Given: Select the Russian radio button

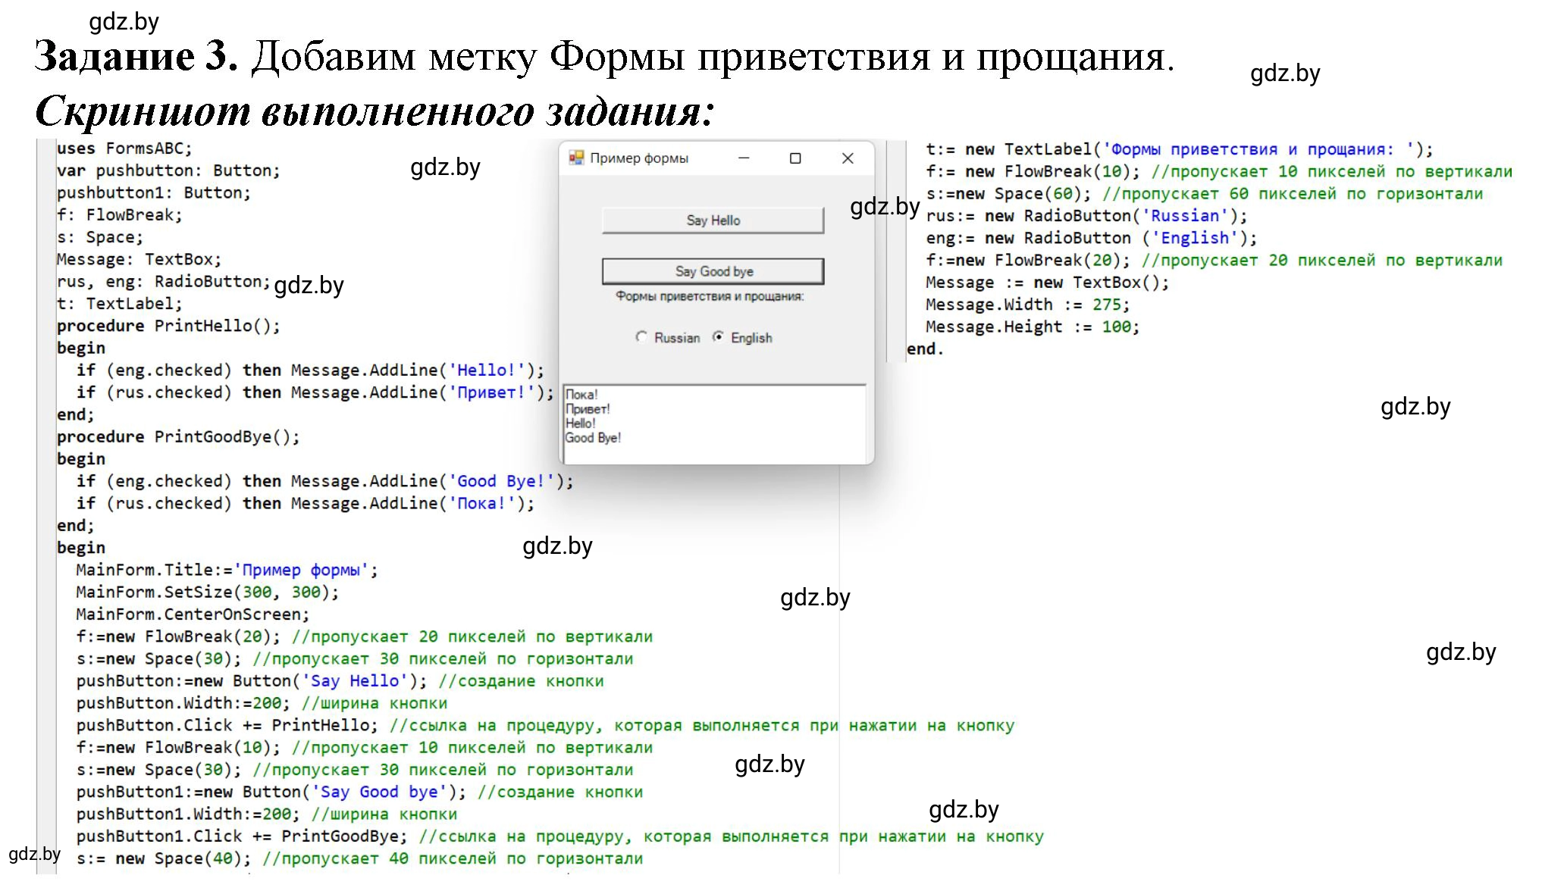Looking at the screenshot, I should click(x=668, y=338).
